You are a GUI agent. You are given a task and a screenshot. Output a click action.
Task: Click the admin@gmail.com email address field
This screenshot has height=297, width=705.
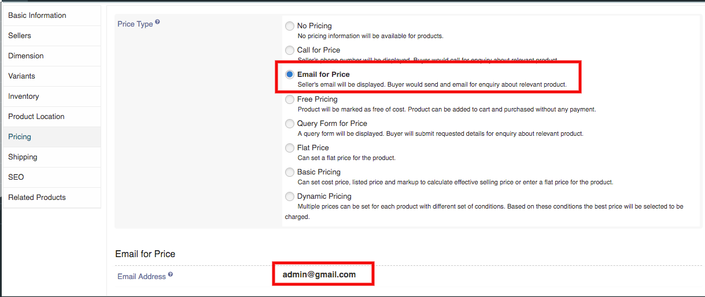[x=319, y=274]
